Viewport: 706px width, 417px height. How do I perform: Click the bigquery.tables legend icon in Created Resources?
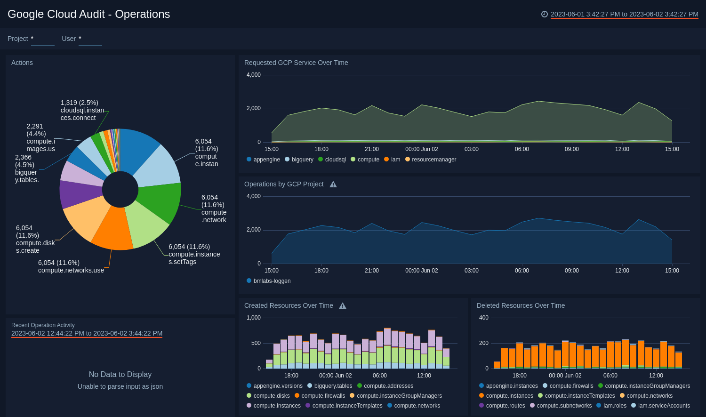310,385
